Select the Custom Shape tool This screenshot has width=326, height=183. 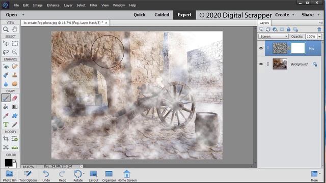tap(15, 116)
